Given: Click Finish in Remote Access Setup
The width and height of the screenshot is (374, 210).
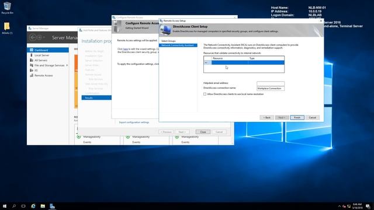Looking at the screenshot, I should pos(297,118).
